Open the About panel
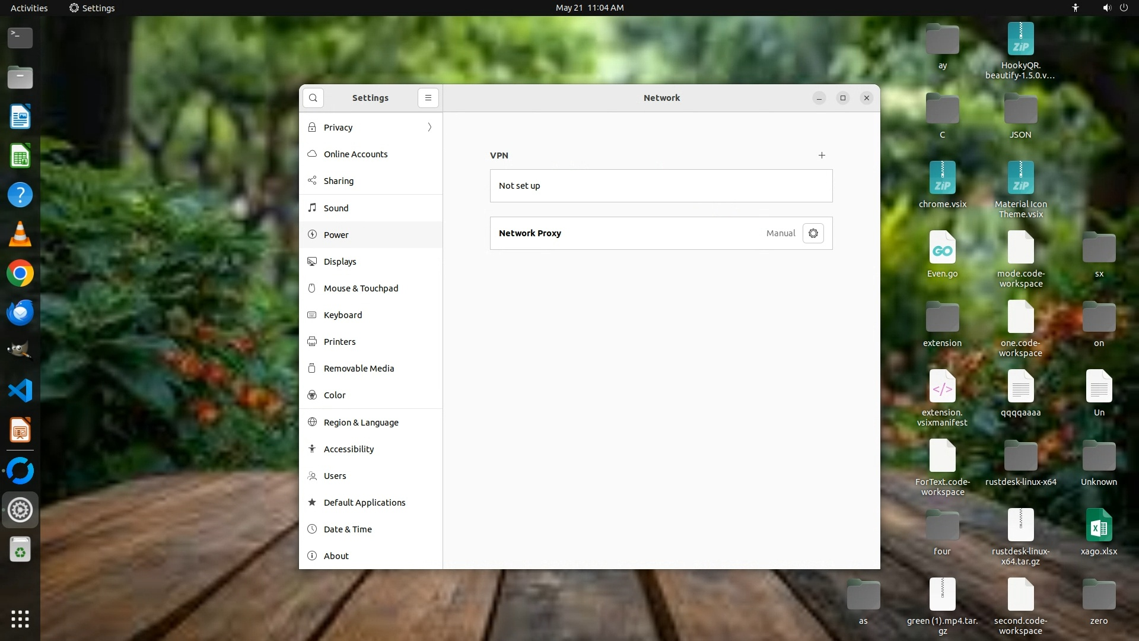This screenshot has height=641, width=1139. point(336,556)
